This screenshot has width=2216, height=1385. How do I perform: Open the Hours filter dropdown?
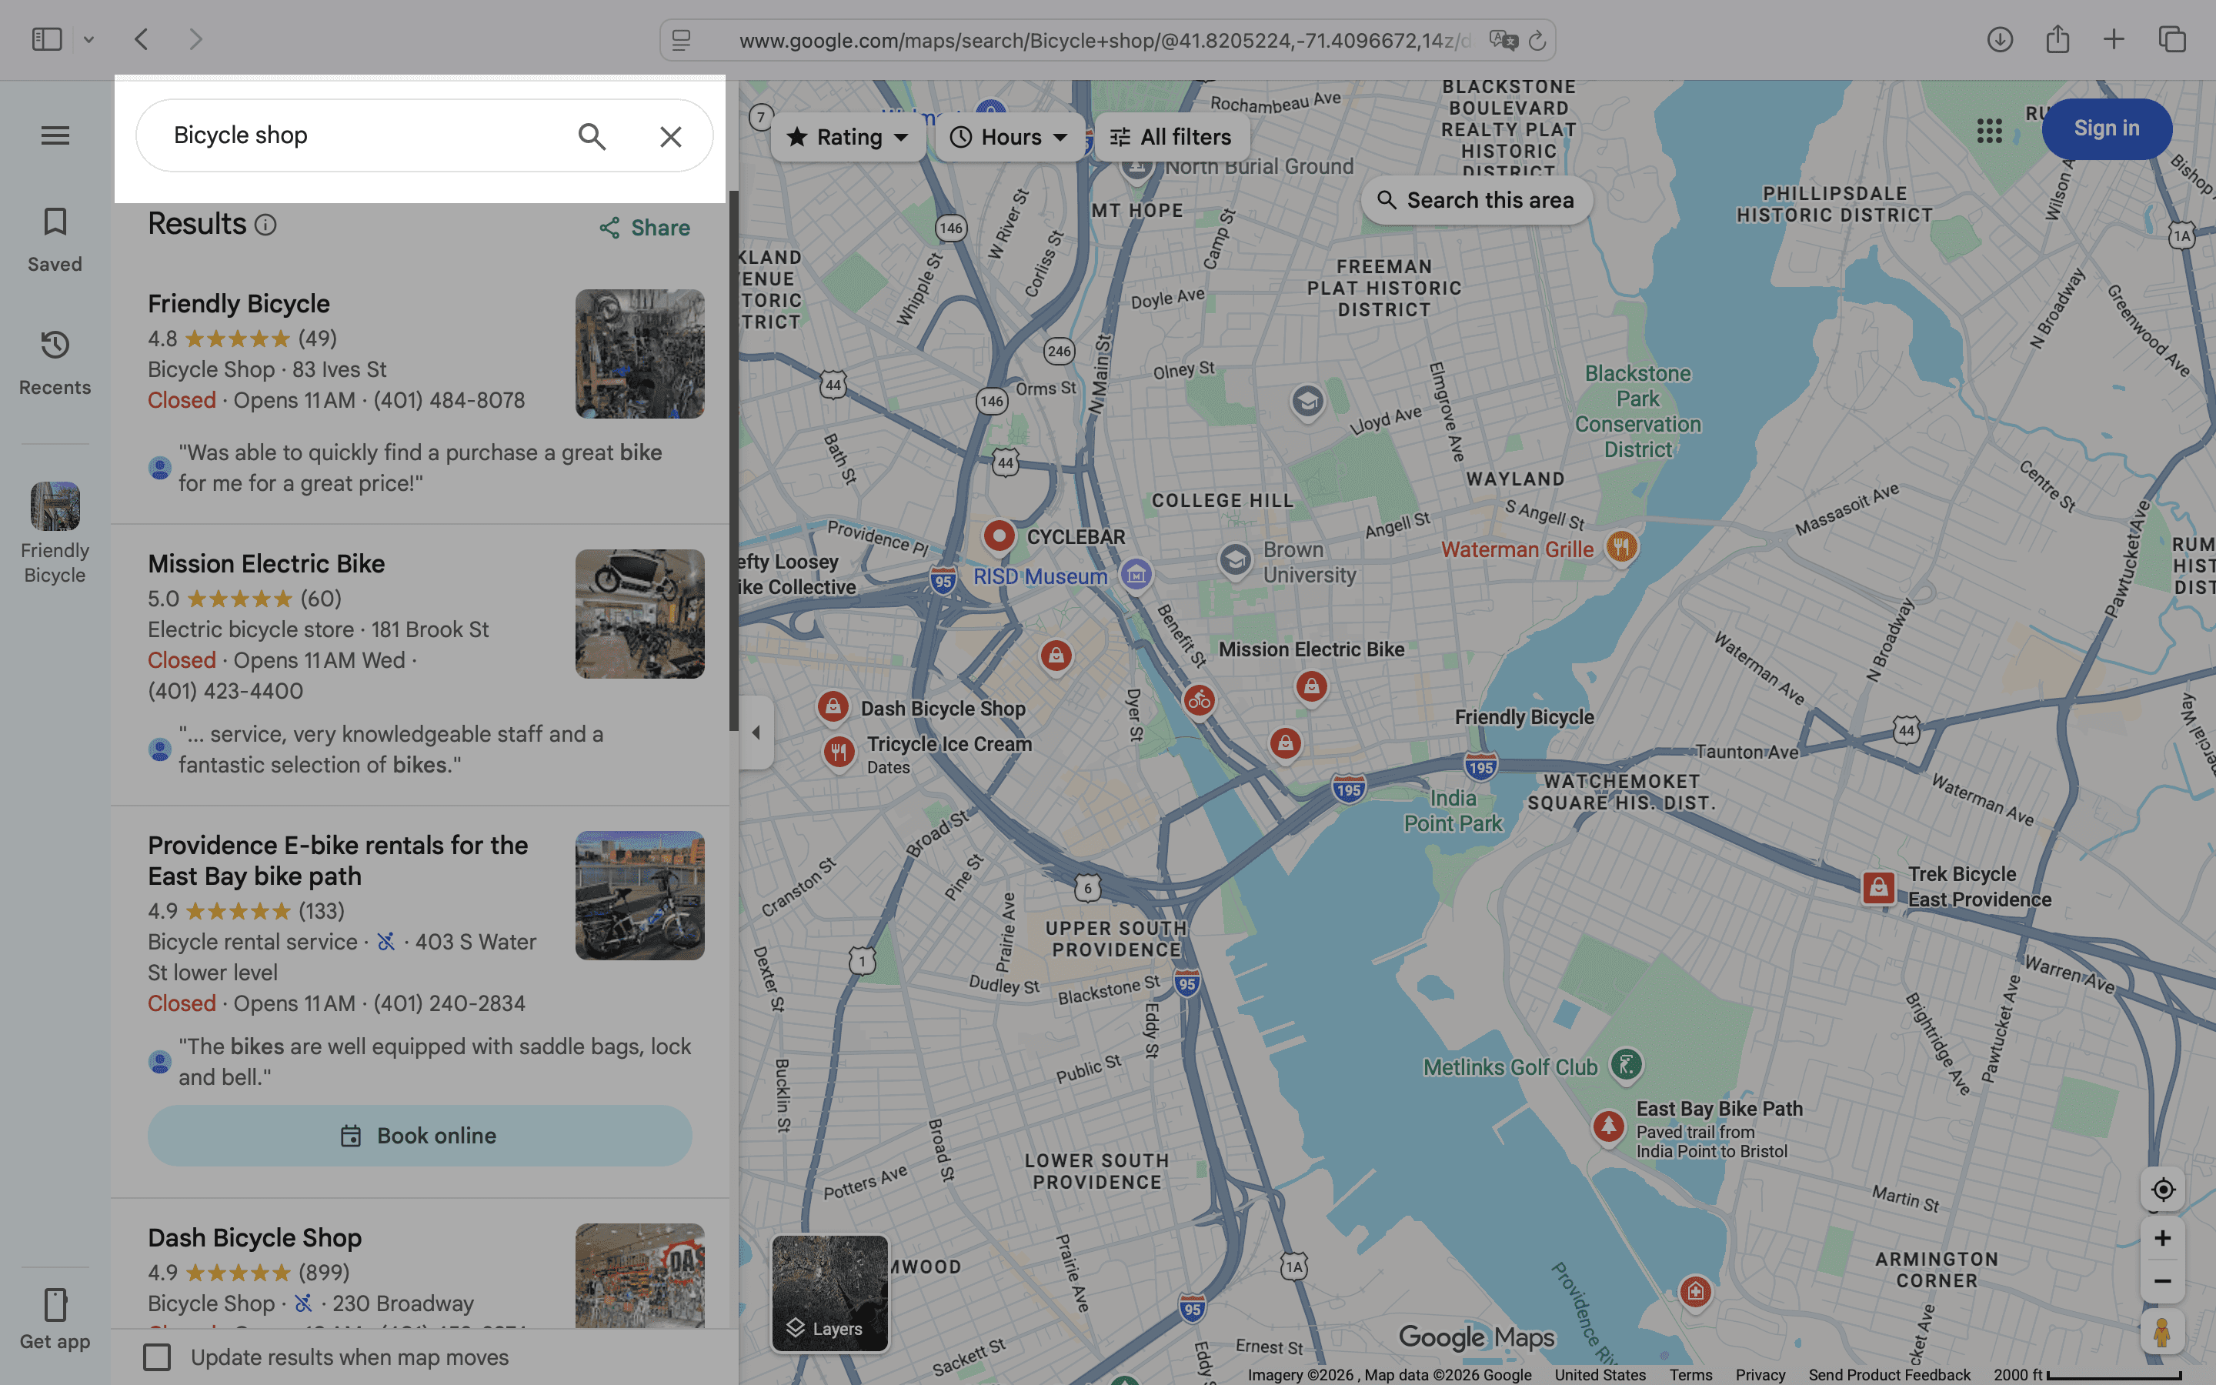pos(1009,138)
